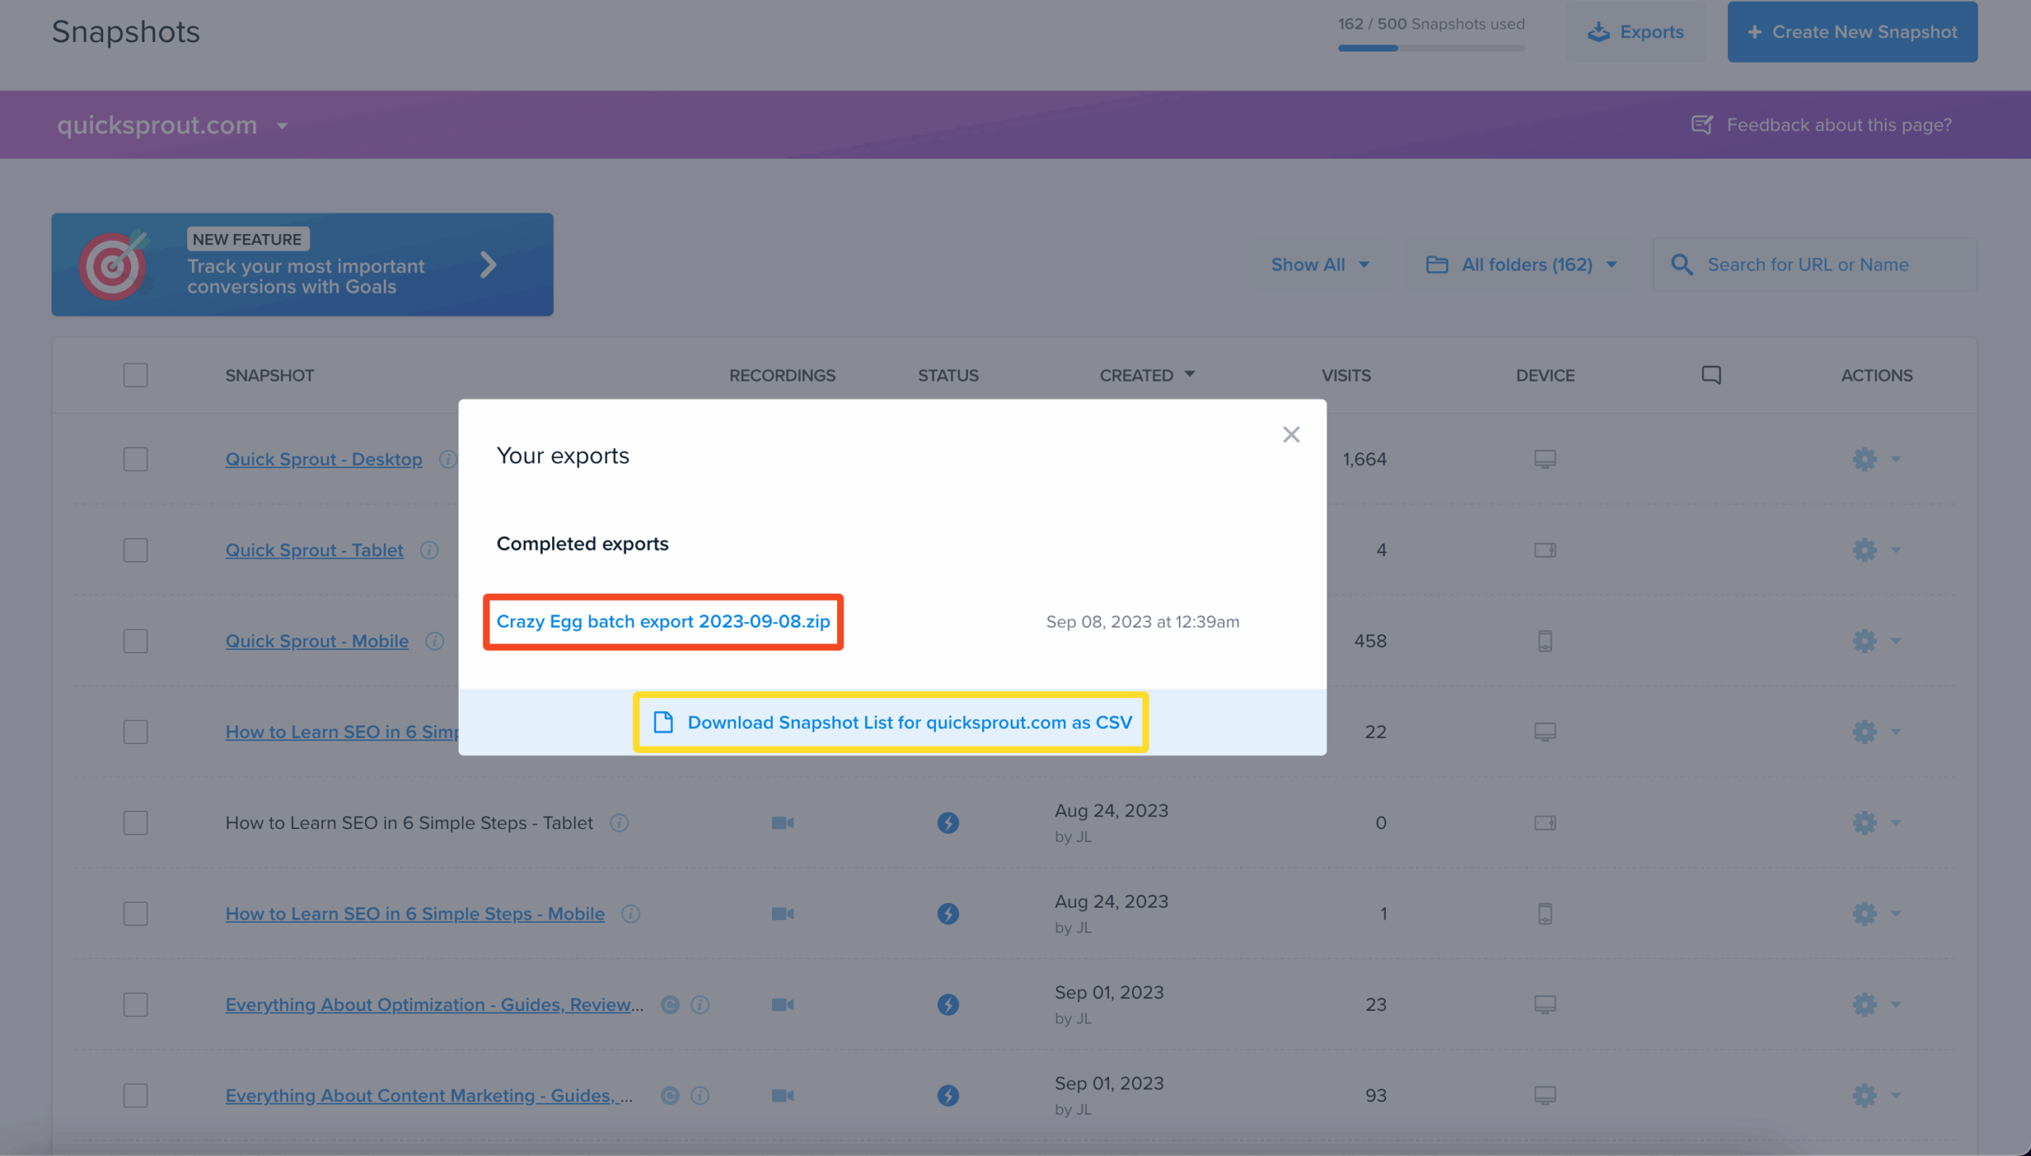Click status lightning icon for Optimization row
Viewport: 2031px width, 1156px height.
(947, 1004)
